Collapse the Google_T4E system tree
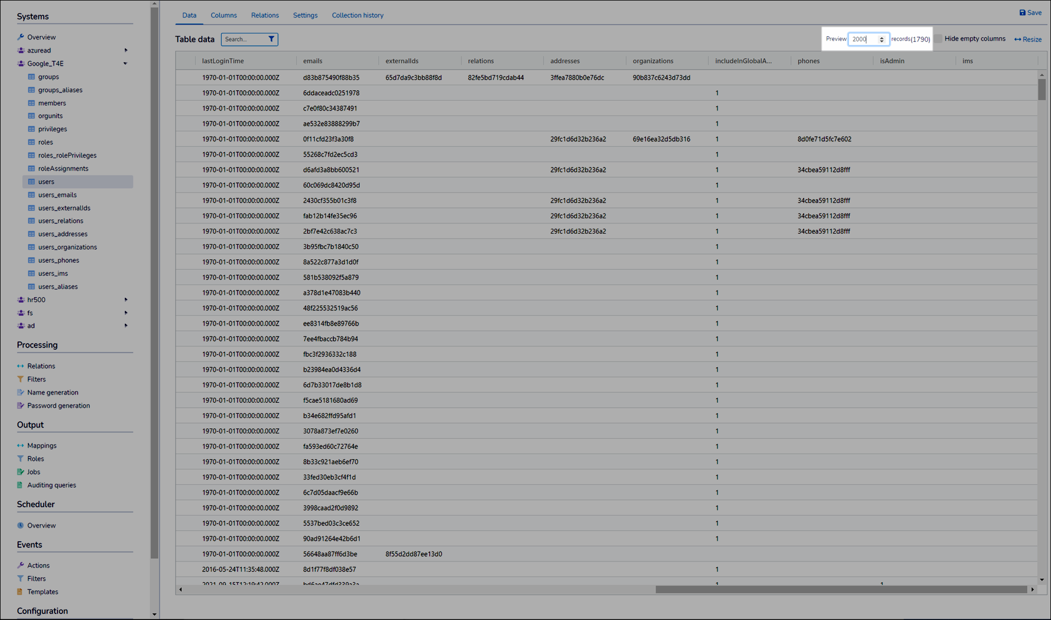1051x620 pixels. pyautogui.click(x=125, y=63)
